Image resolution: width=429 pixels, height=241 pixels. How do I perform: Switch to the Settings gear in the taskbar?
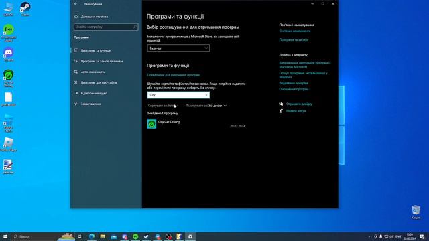click(190, 236)
